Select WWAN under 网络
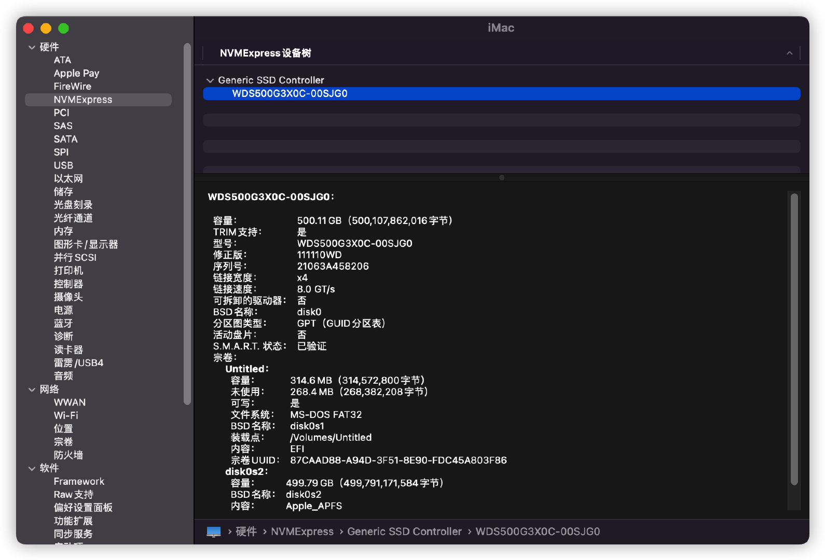This screenshot has width=825, height=560. tap(70, 402)
